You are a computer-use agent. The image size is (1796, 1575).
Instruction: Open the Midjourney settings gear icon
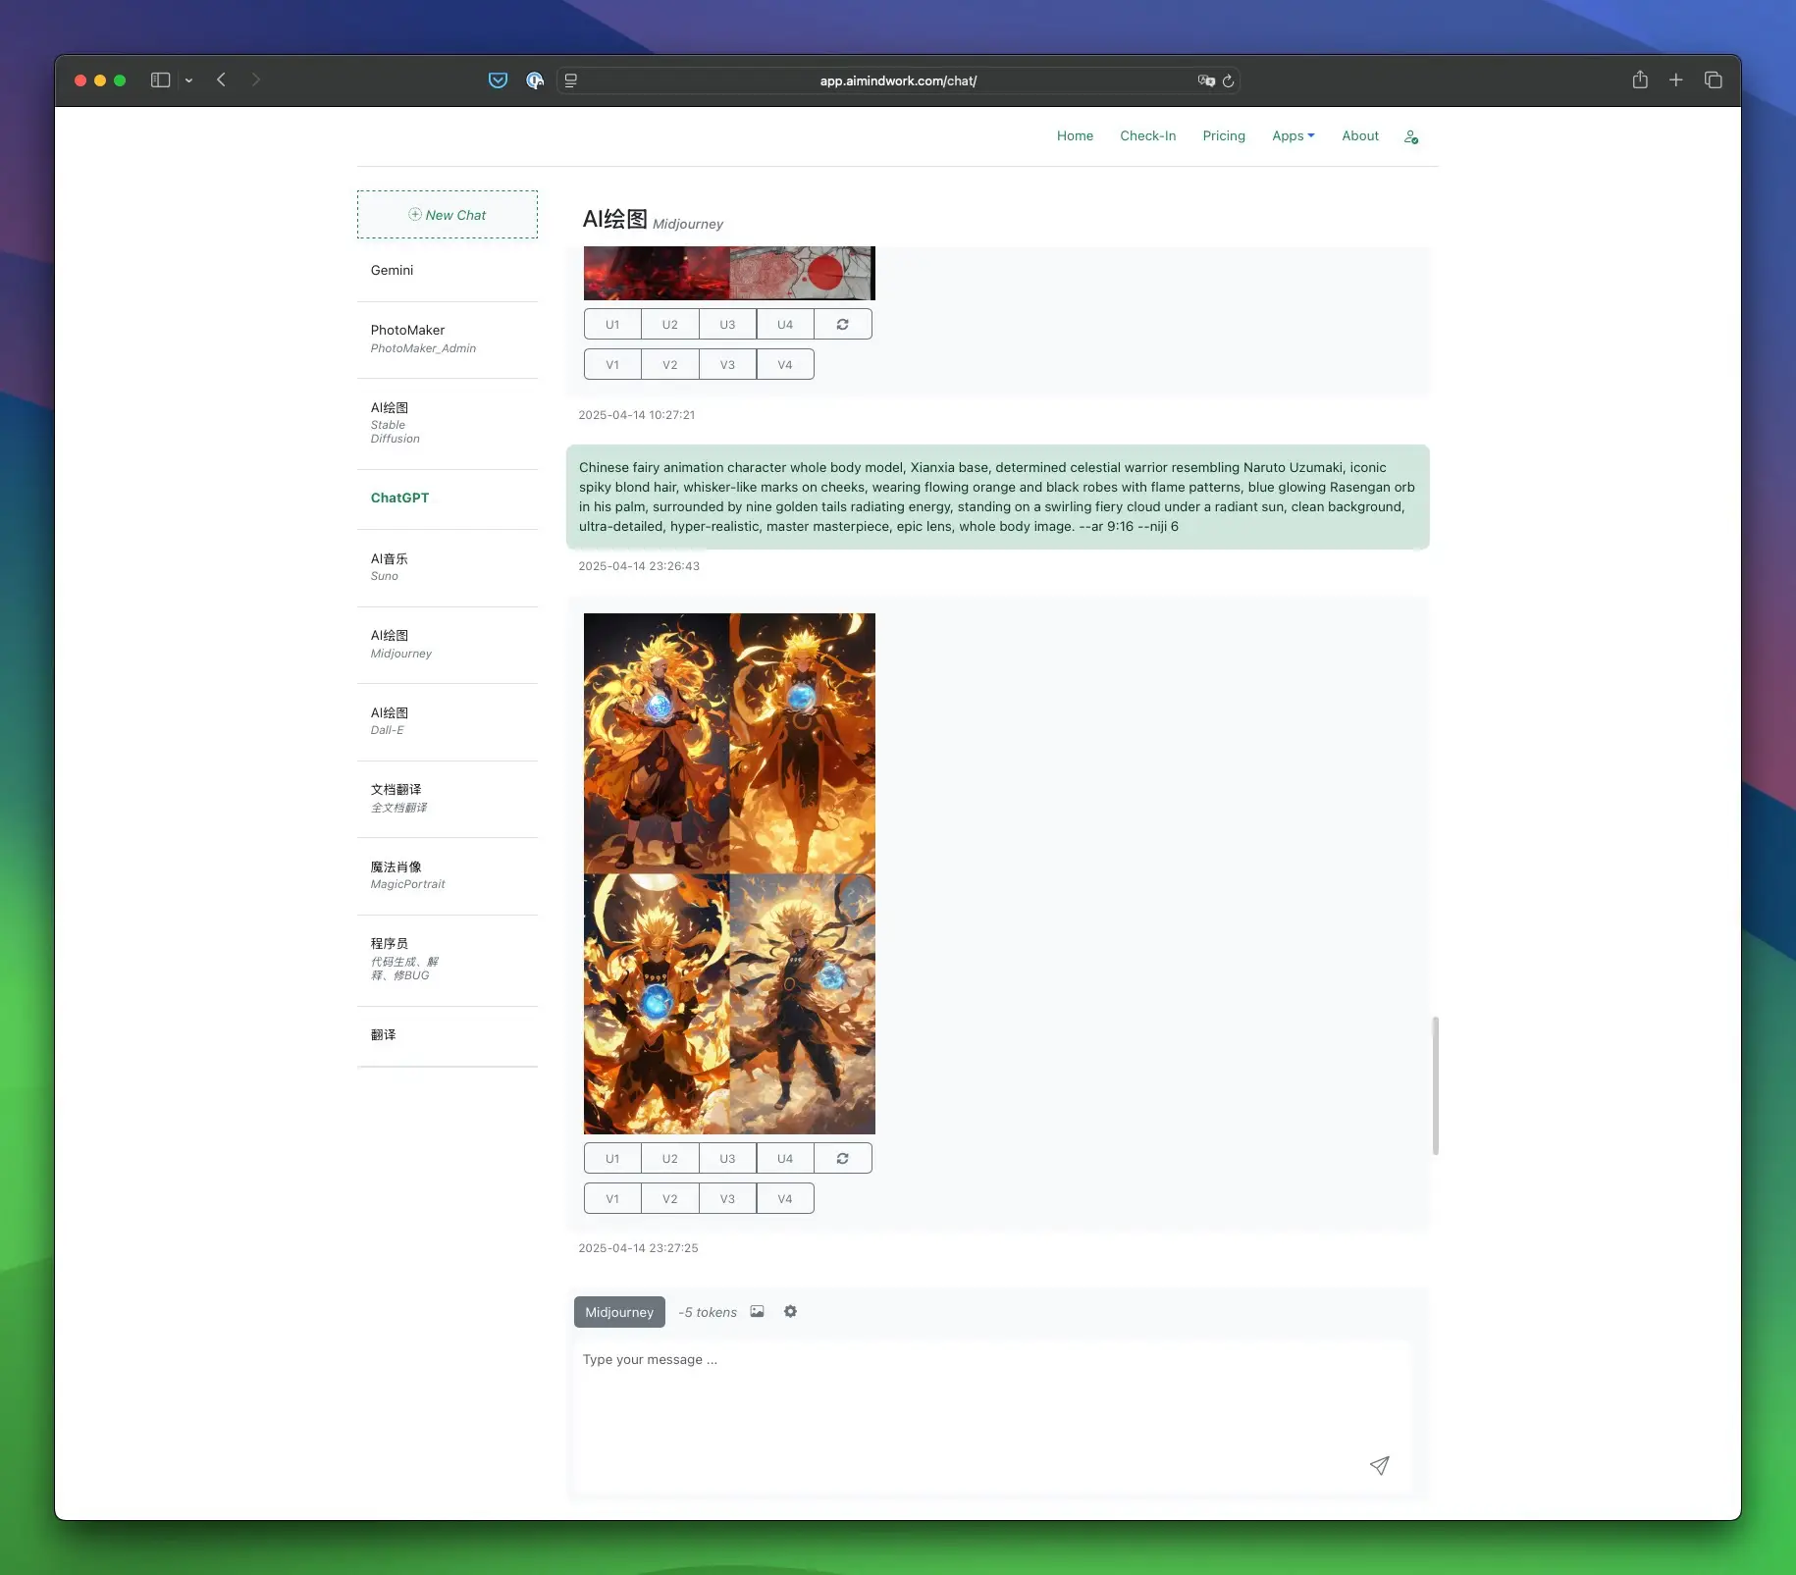click(790, 1311)
